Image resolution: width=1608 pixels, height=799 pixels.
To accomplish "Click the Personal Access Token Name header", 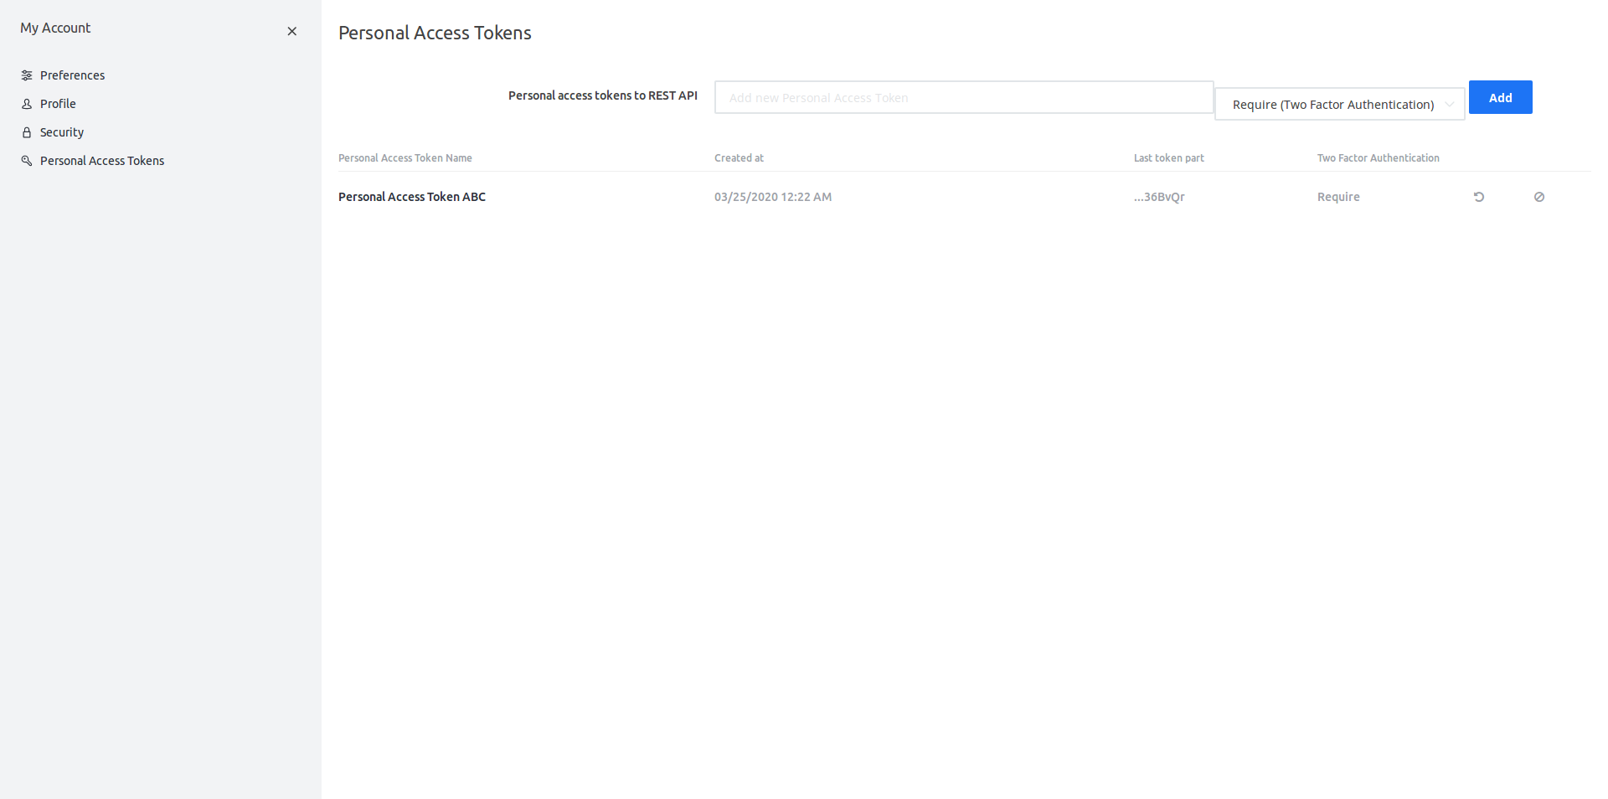I will pyautogui.click(x=405, y=157).
